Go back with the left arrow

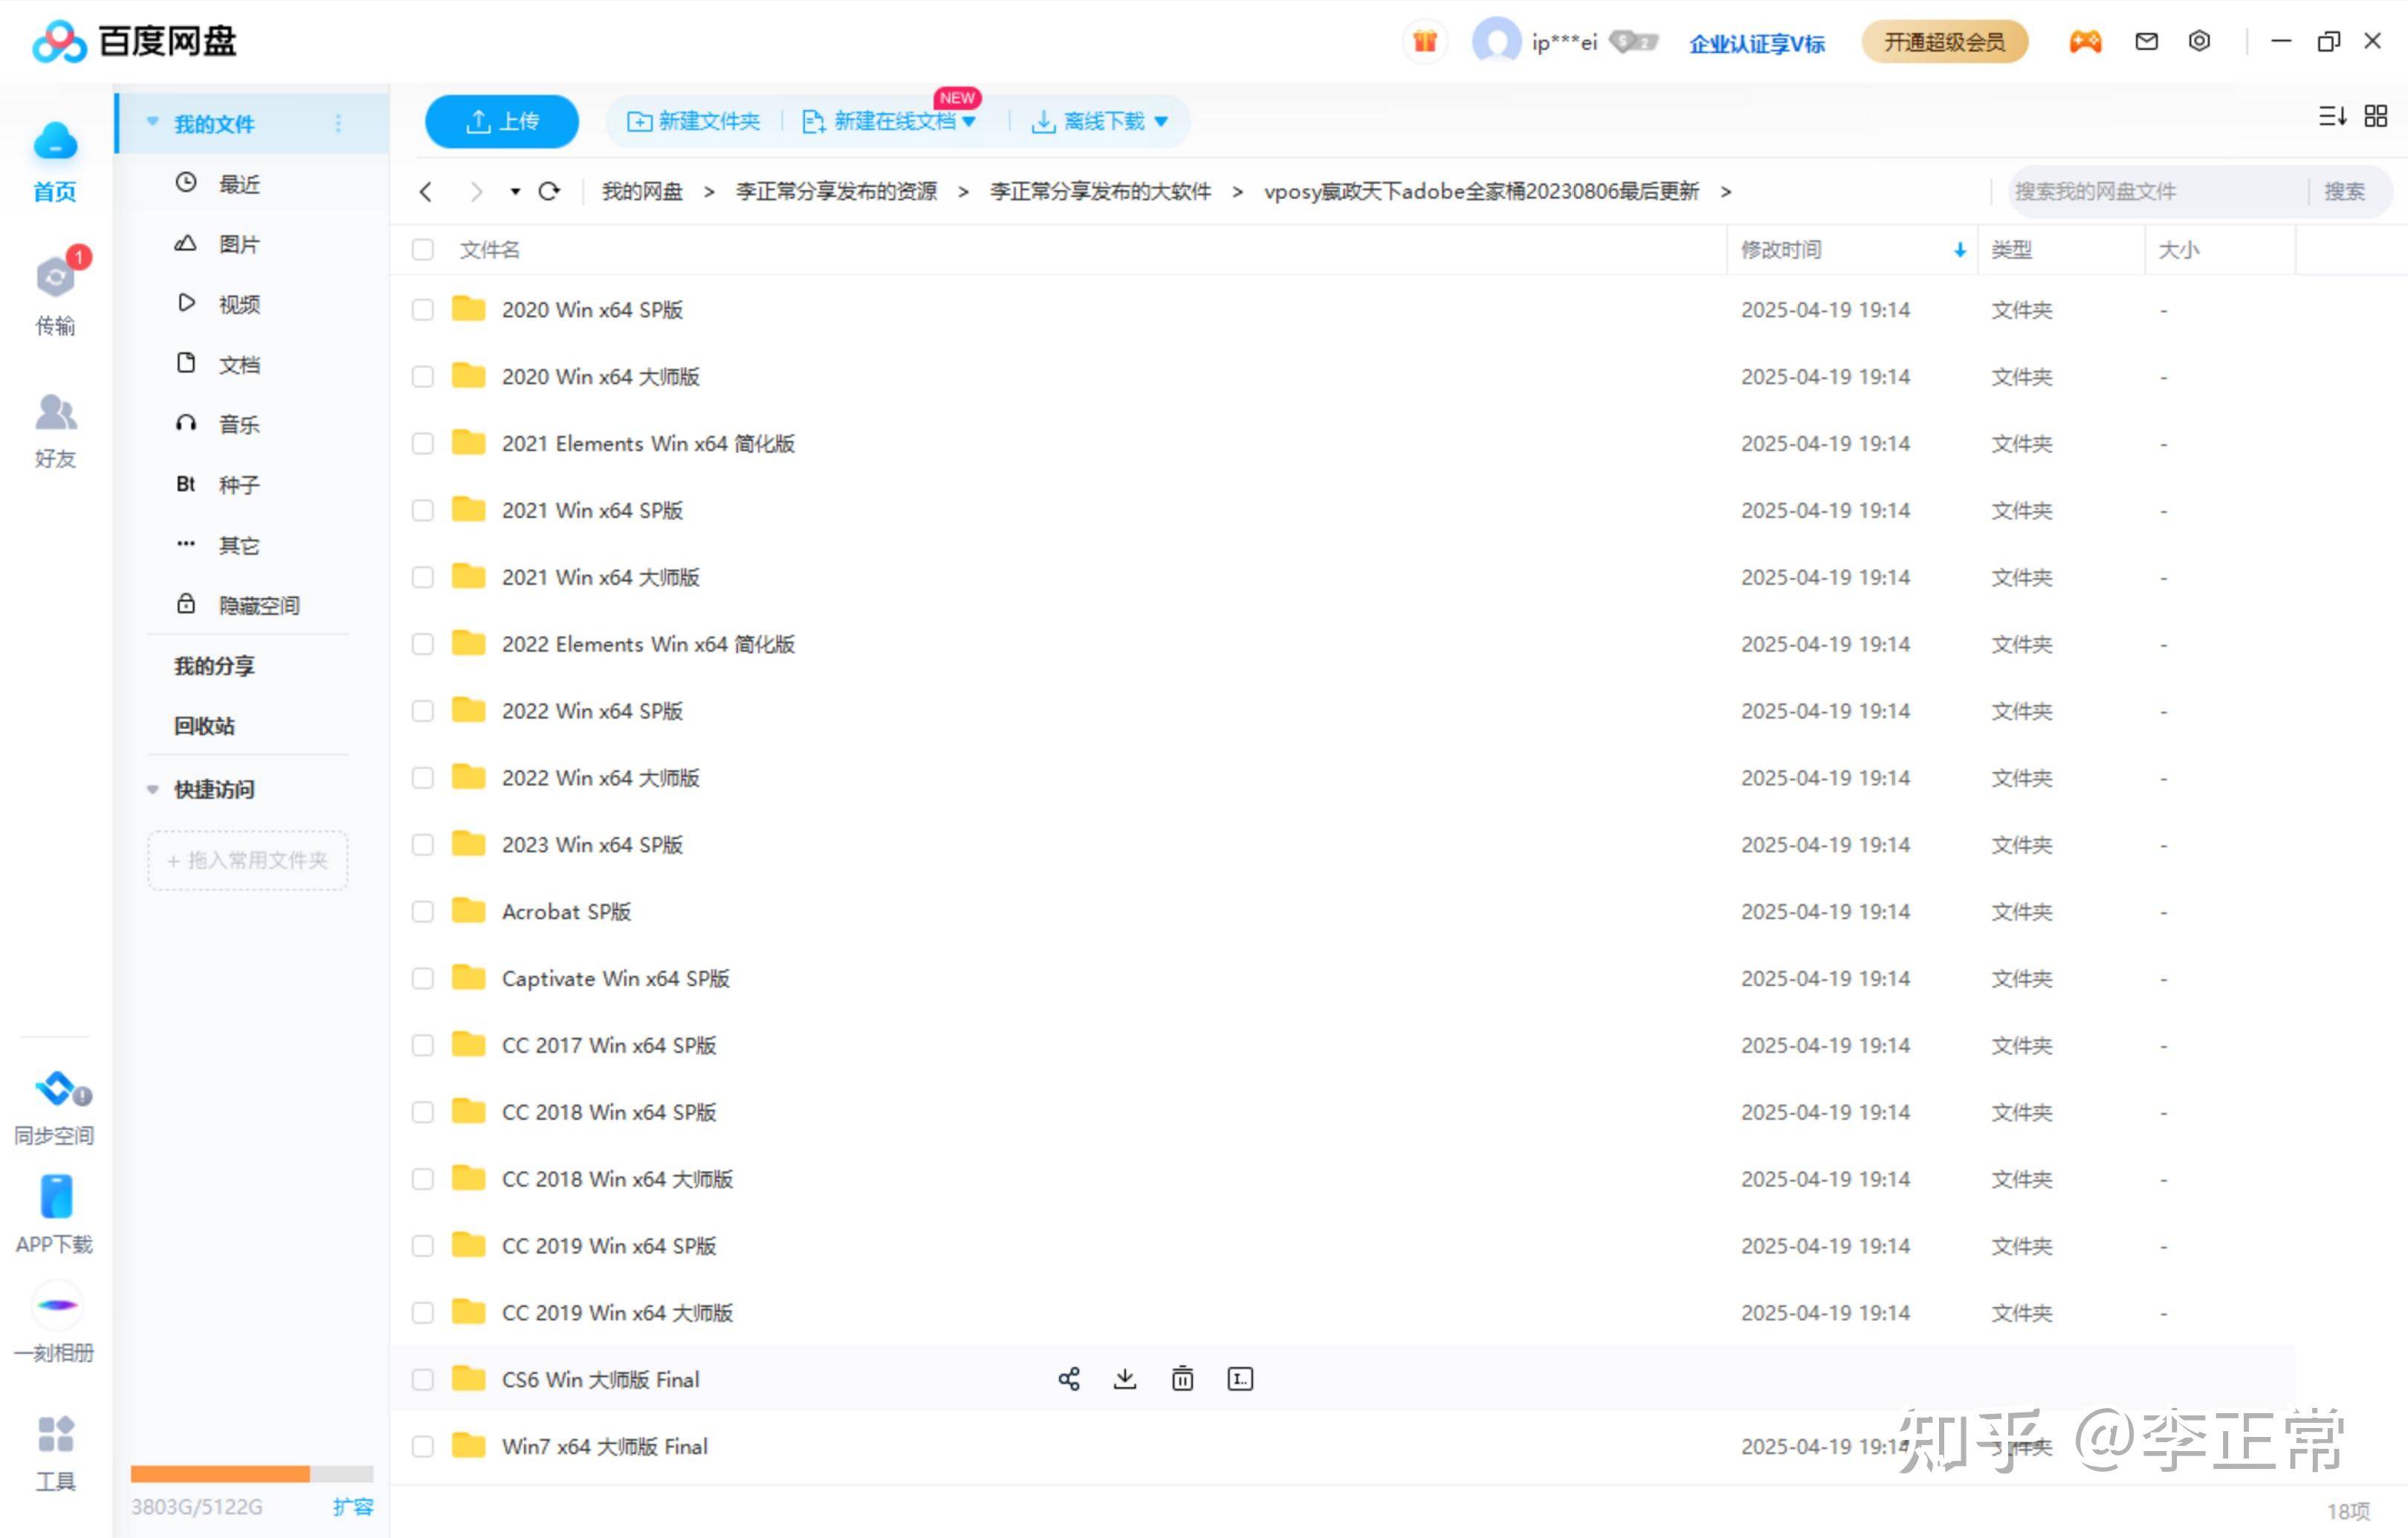pos(426,191)
